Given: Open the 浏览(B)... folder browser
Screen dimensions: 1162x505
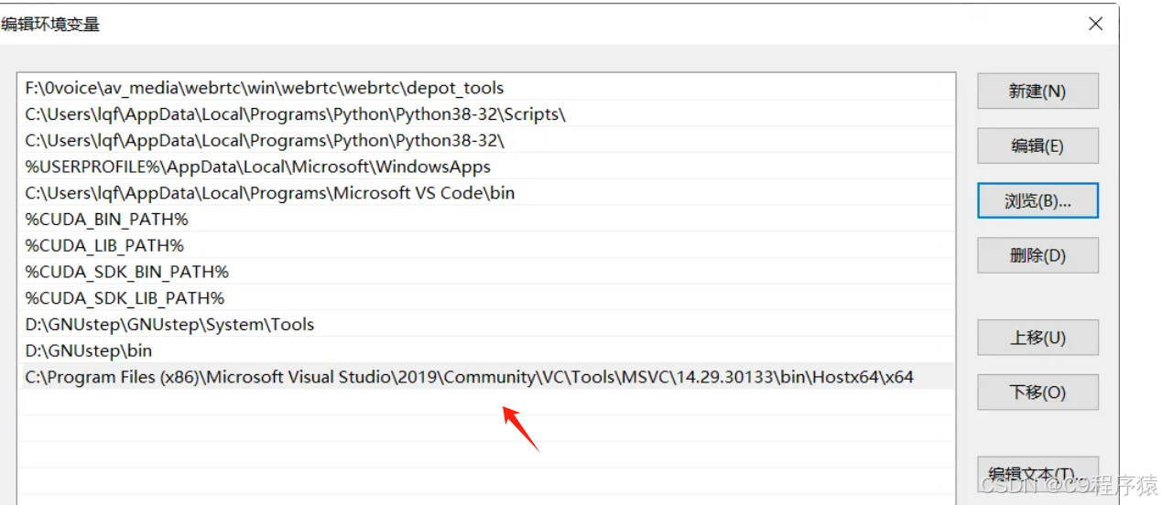Looking at the screenshot, I should 1037,200.
